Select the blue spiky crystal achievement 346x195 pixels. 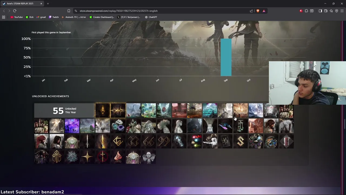[72, 157]
